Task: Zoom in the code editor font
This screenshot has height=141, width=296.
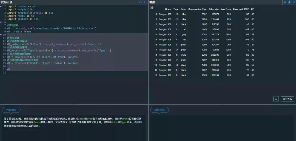Action: tap(140, 2)
